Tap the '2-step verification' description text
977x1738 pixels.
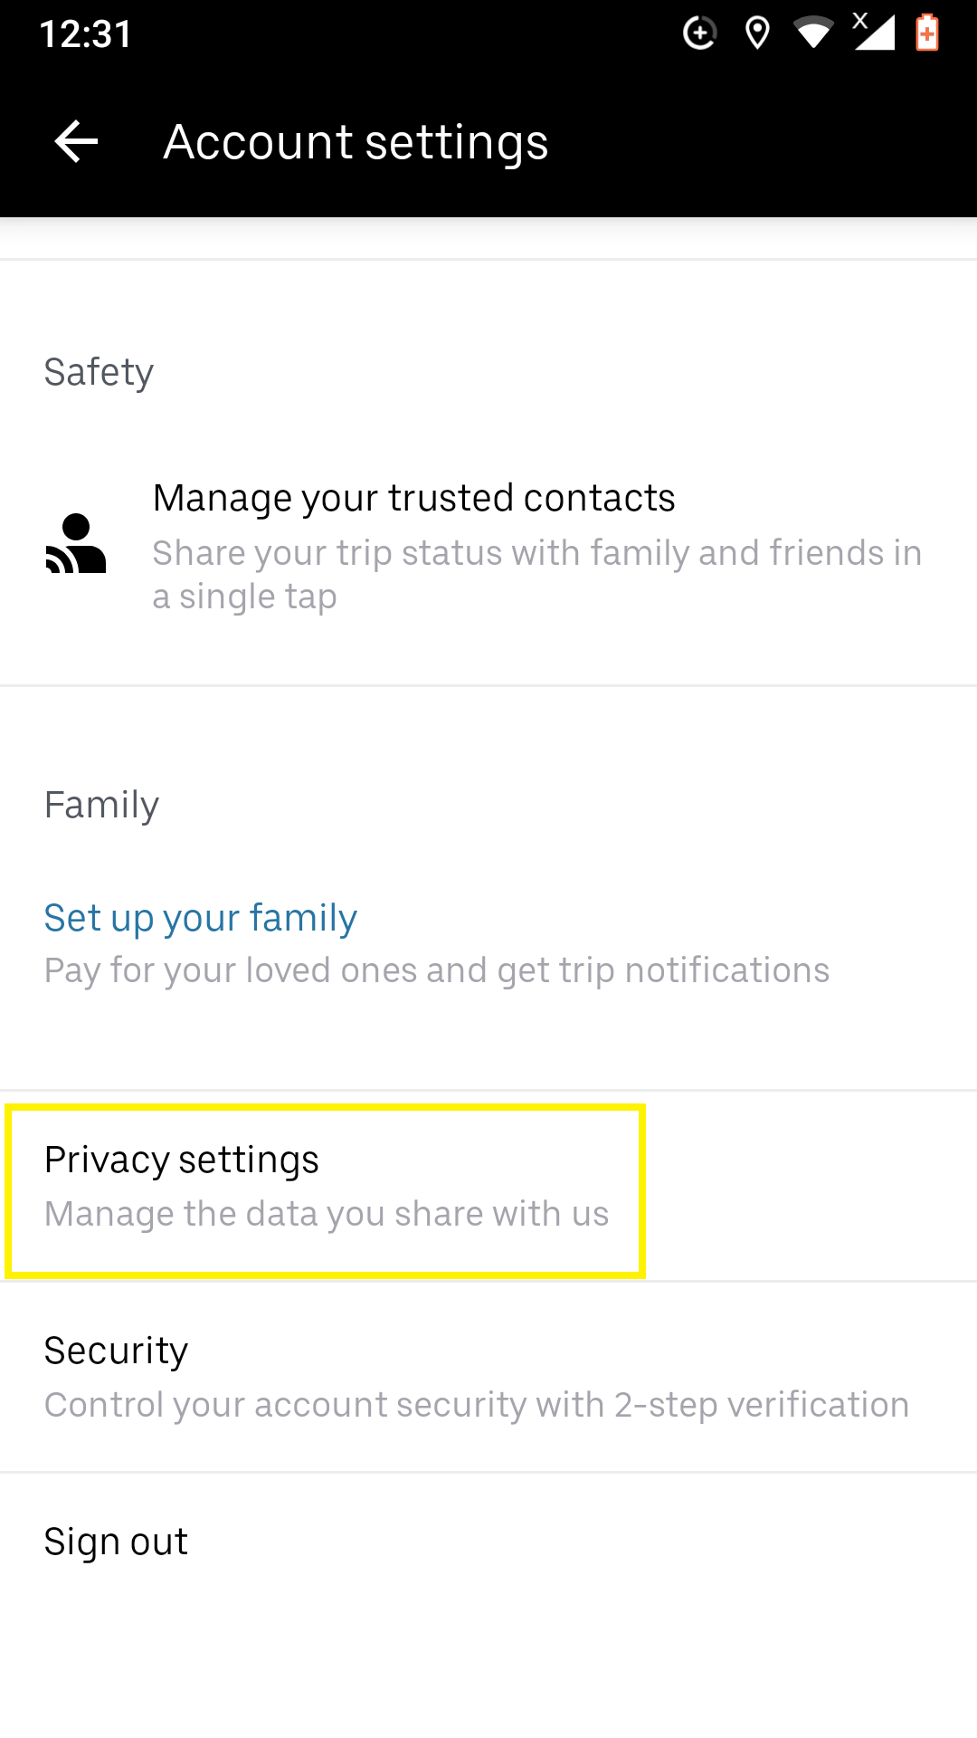click(x=477, y=1405)
